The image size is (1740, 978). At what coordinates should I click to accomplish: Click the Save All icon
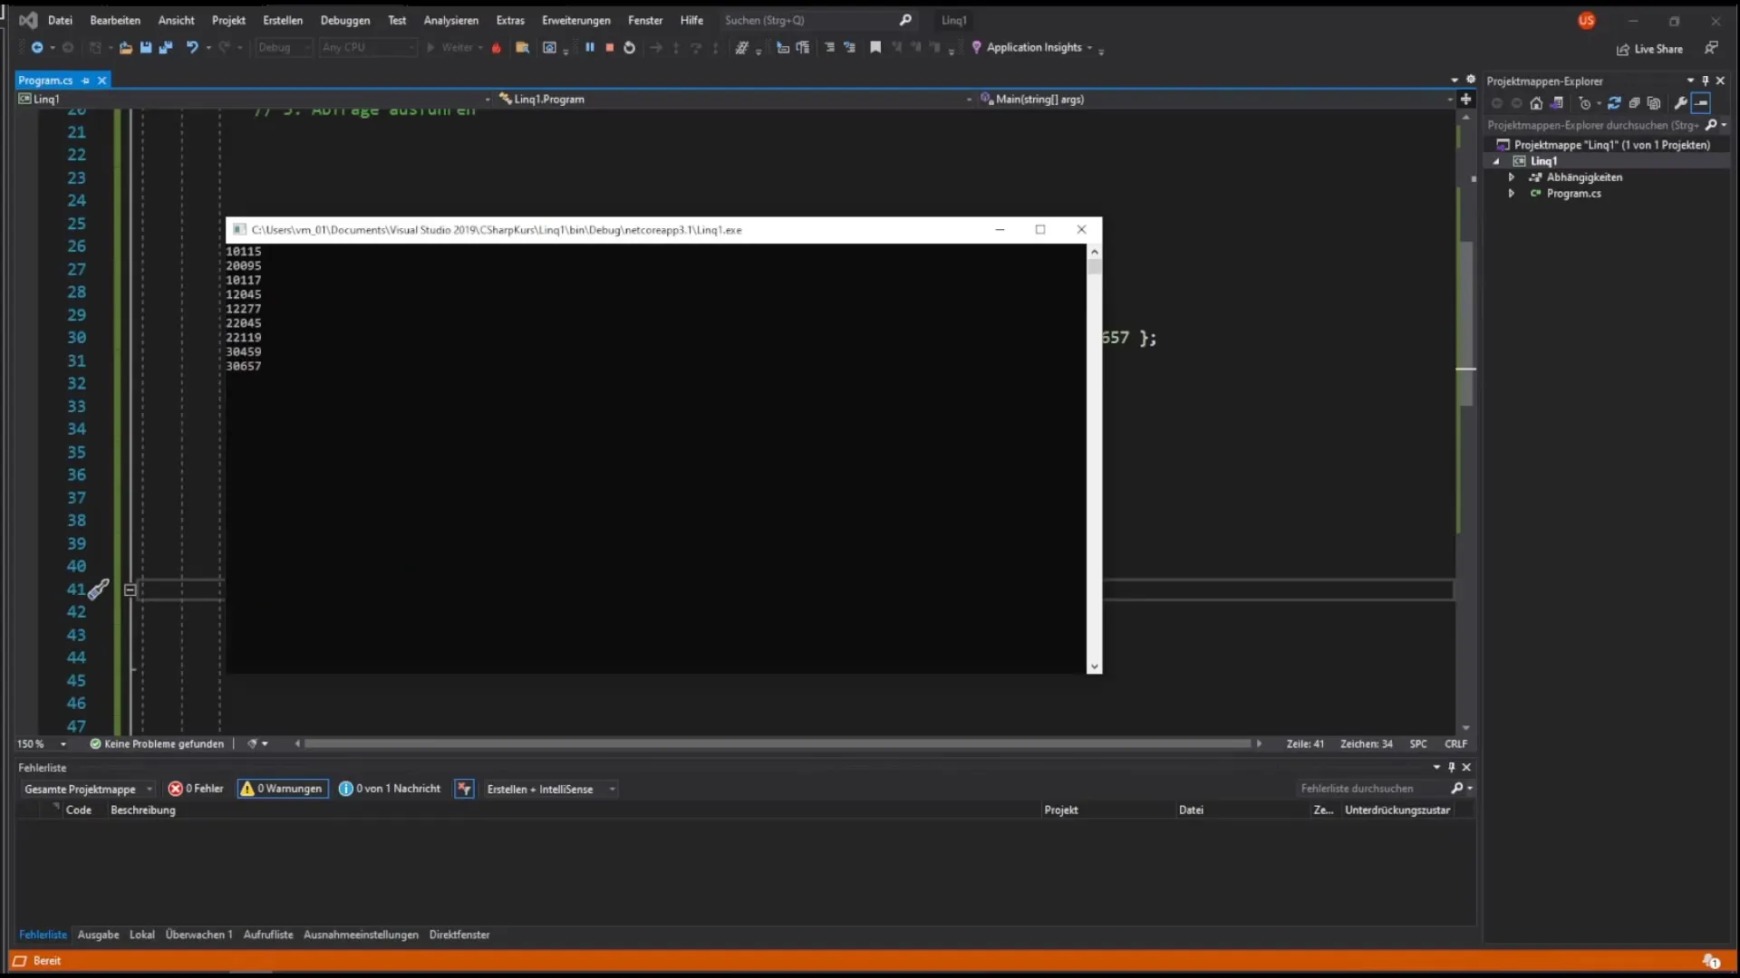pos(166,48)
